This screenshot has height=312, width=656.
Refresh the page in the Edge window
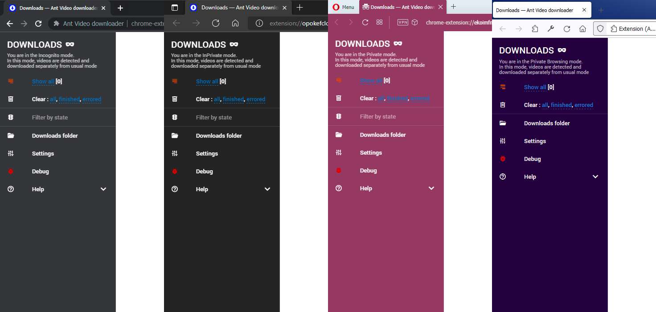[216, 23]
